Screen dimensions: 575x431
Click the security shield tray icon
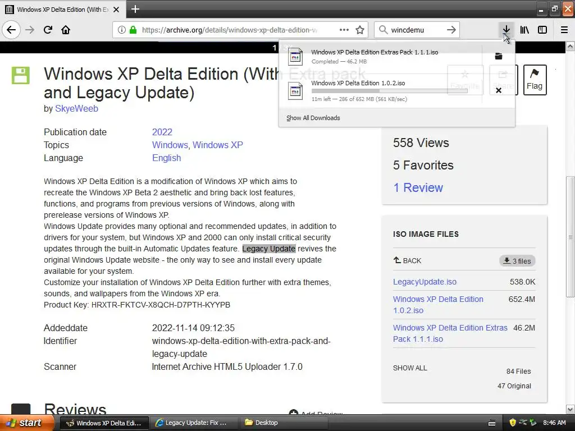513,423
